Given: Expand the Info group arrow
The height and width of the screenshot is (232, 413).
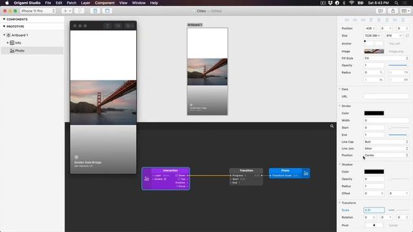Looking at the screenshot, I should (8, 43).
